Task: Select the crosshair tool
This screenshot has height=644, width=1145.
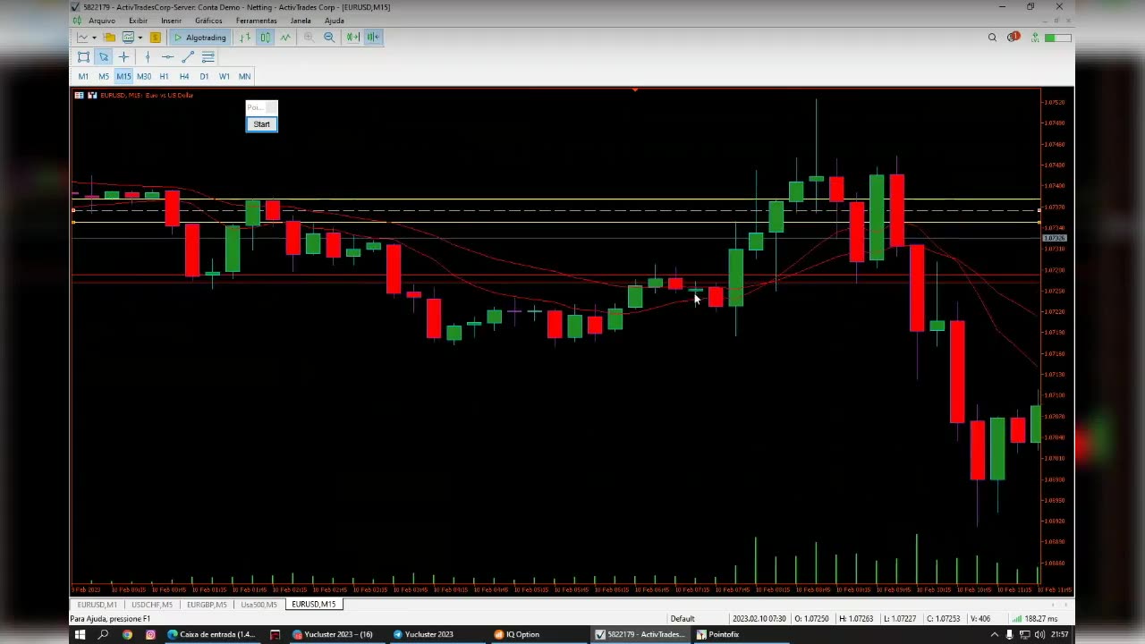Action: coord(123,57)
